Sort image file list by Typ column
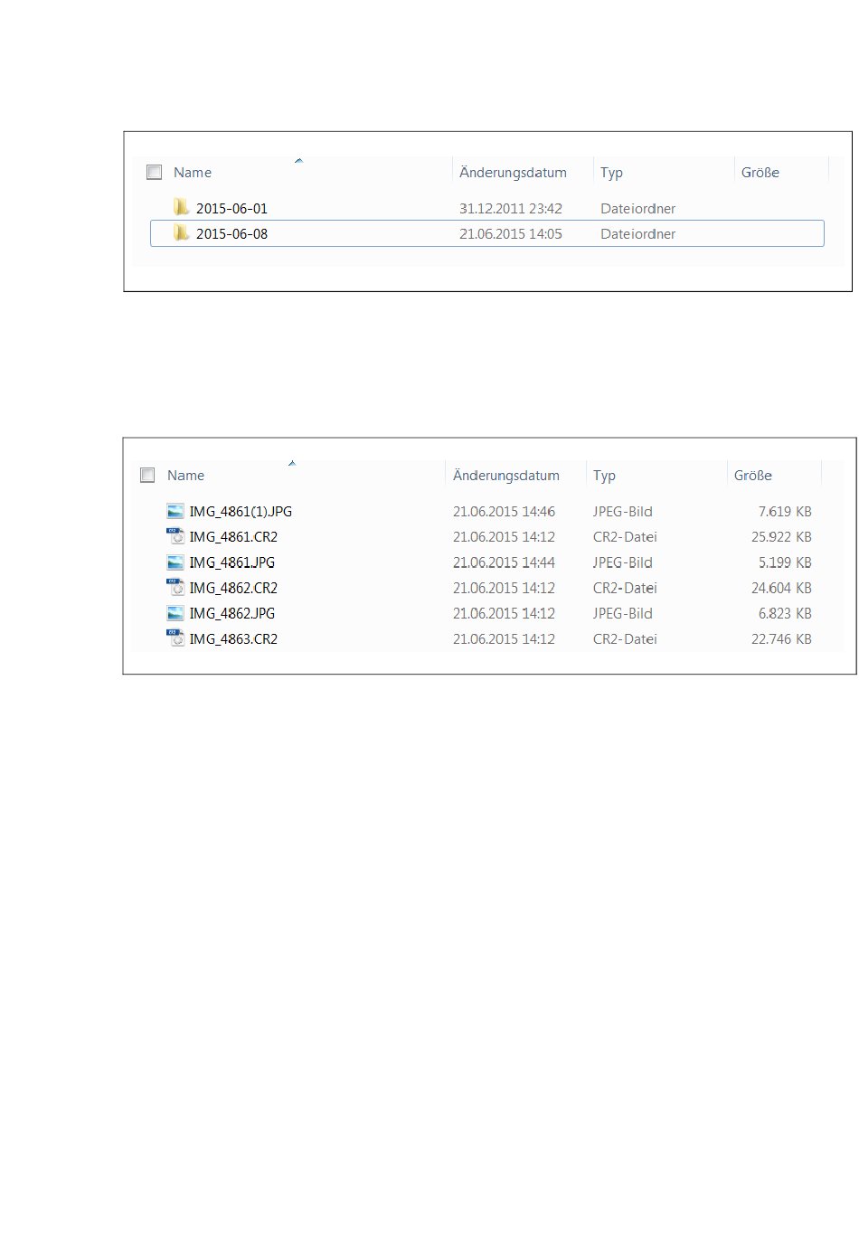 pos(604,476)
